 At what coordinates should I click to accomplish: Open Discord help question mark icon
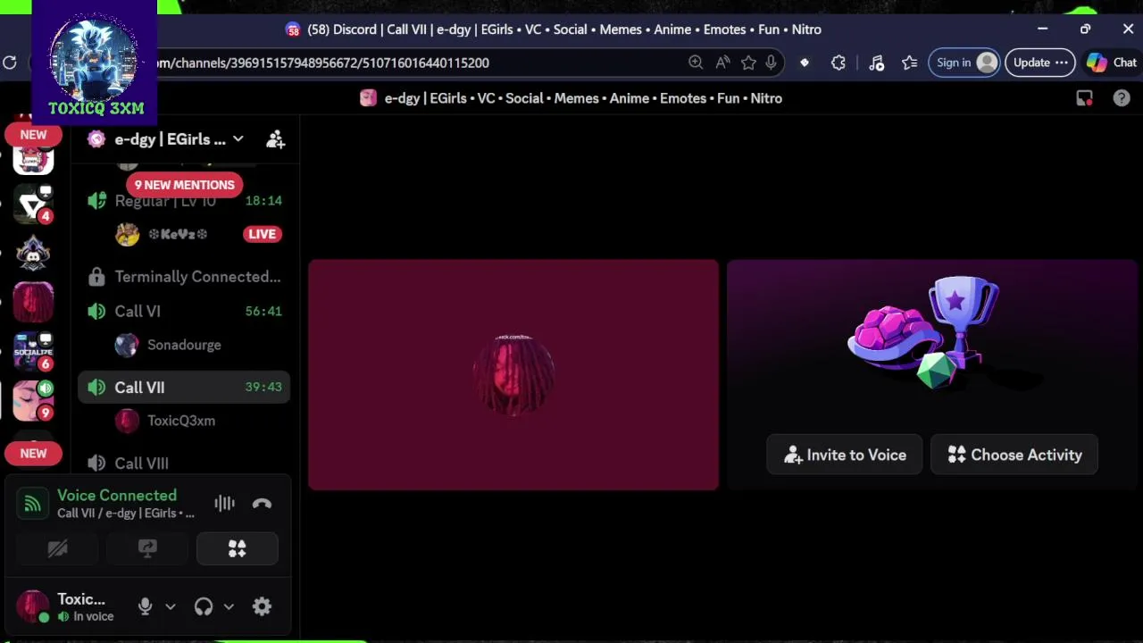1122,98
